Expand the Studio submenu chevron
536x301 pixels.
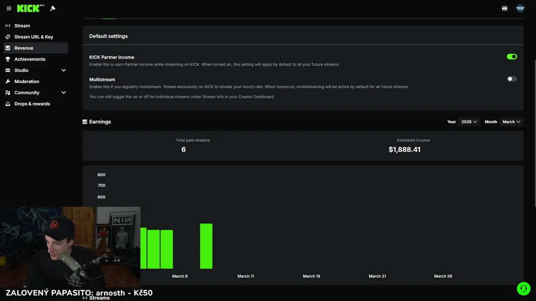tap(64, 70)
